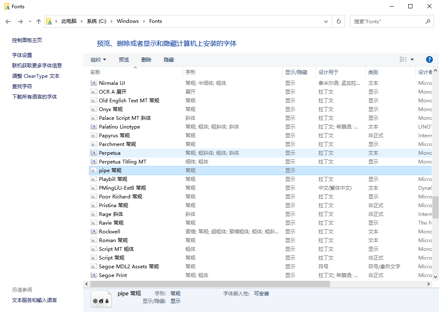
Task: Click the Windows breadcrumb segment
Action: click(128, 21)
